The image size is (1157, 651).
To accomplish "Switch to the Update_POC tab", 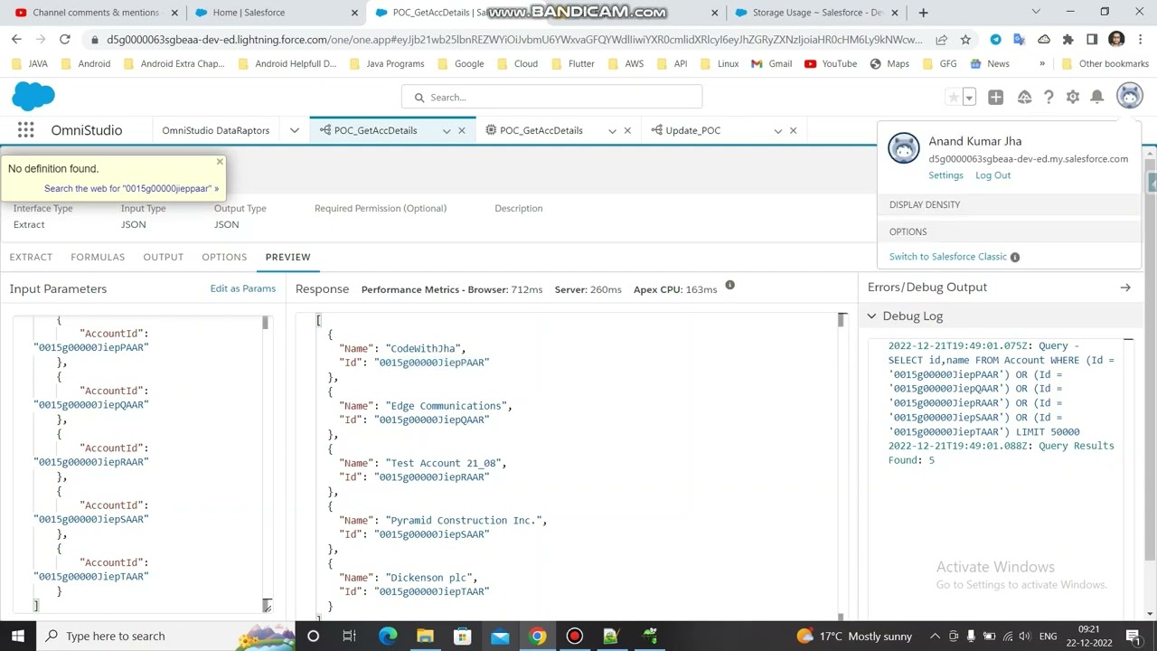I will [692, 130].
